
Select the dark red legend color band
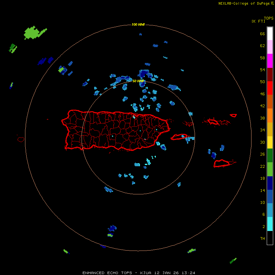[270, 75]
